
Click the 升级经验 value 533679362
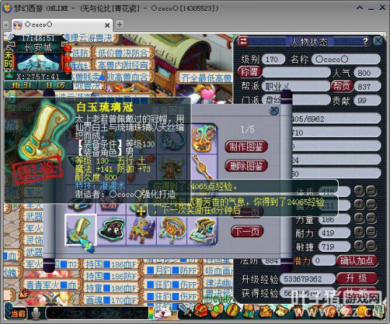[x=307, y=279]
